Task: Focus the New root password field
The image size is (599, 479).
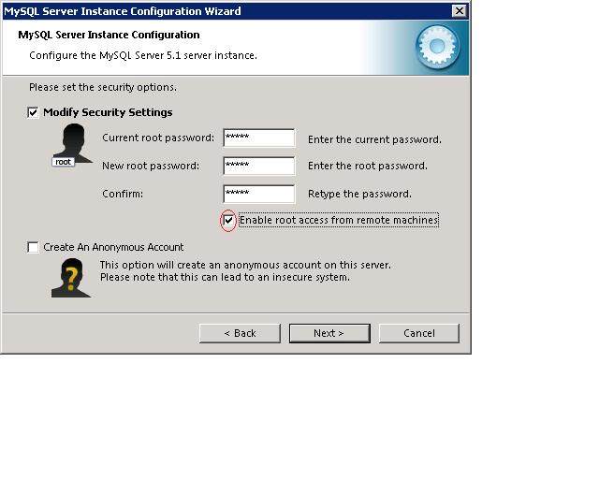Action: (259, 166)
